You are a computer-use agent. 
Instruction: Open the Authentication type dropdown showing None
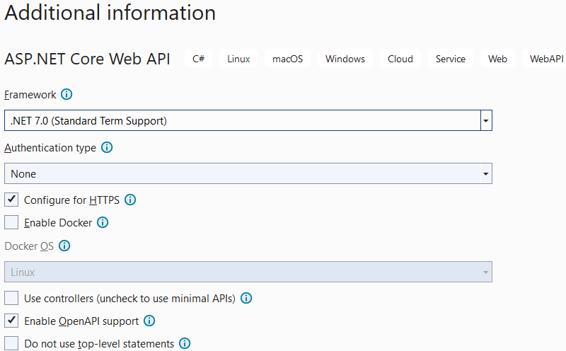click(248, 173)
